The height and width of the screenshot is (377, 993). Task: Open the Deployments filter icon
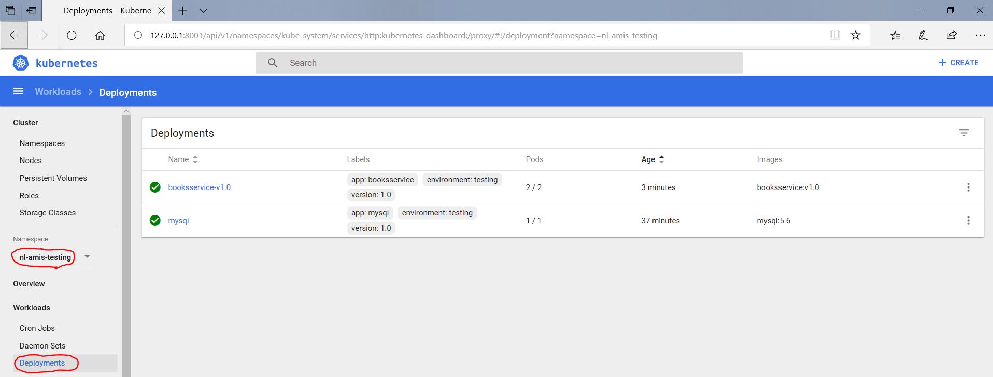click(963, 133)
